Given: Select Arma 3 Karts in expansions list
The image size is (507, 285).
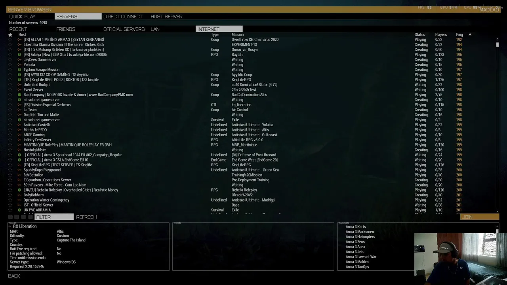Looking at the screenshot, I should click(356, 227).
